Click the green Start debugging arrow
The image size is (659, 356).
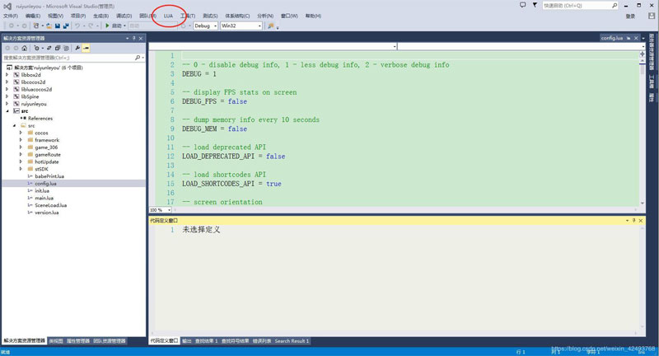tap(108, 26)
